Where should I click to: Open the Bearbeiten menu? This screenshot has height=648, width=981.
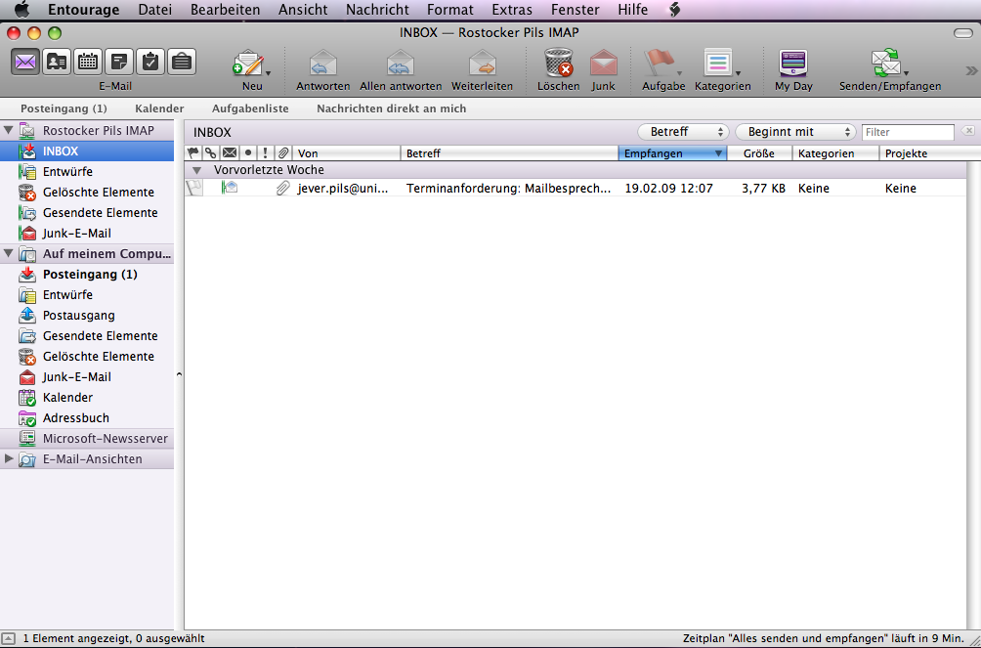[x=226, y=10]
